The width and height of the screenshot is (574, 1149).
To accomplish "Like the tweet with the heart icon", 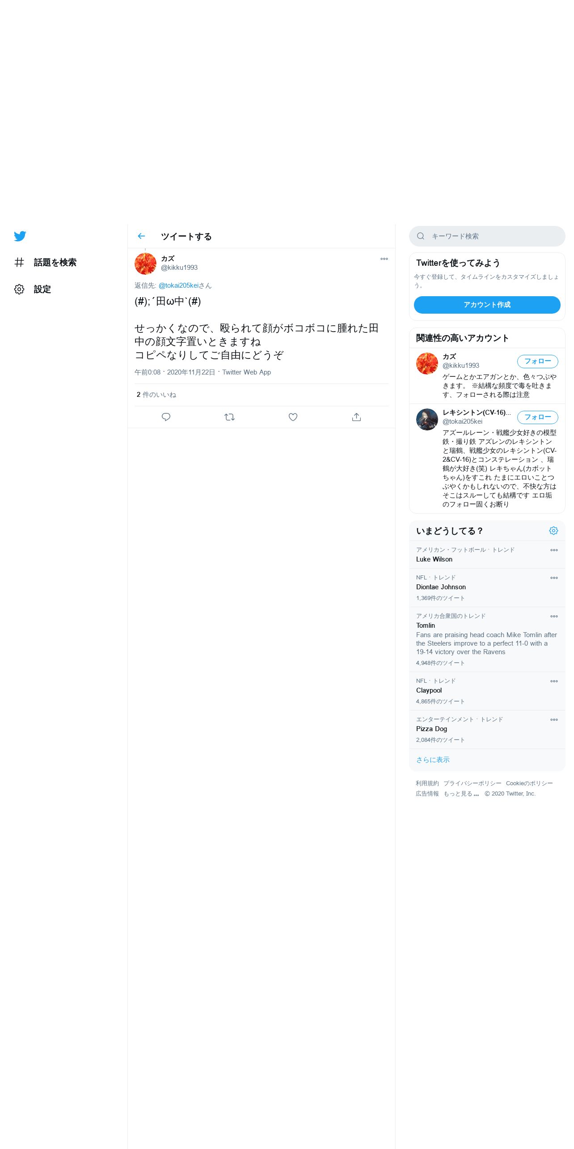I will coord(293,417).
